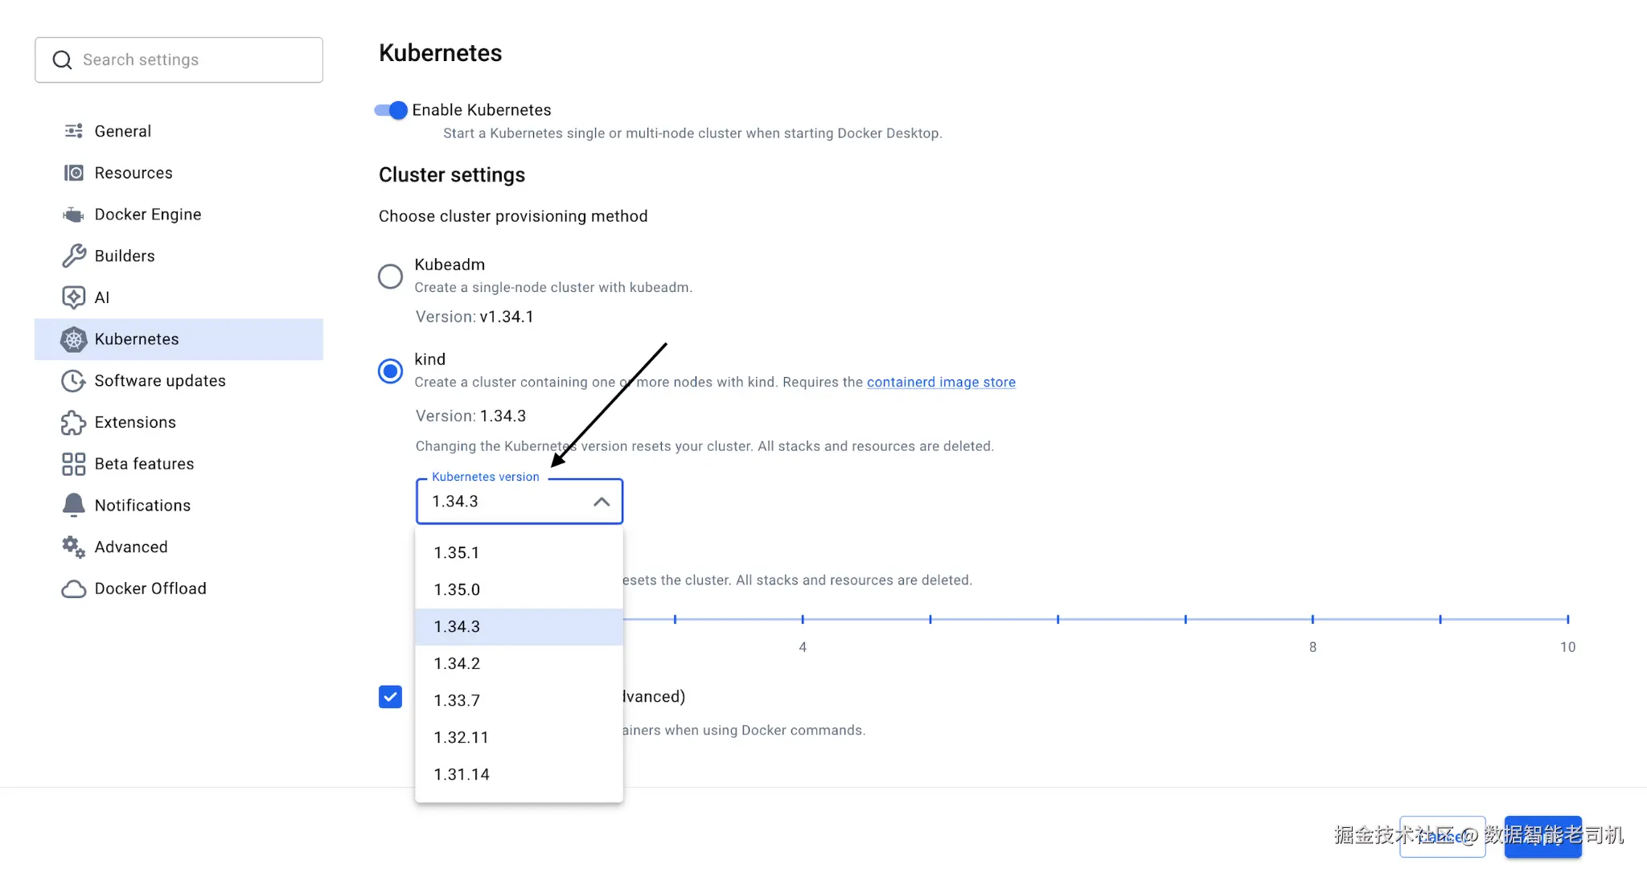Click the Resources icon in the sidebar

73,173
